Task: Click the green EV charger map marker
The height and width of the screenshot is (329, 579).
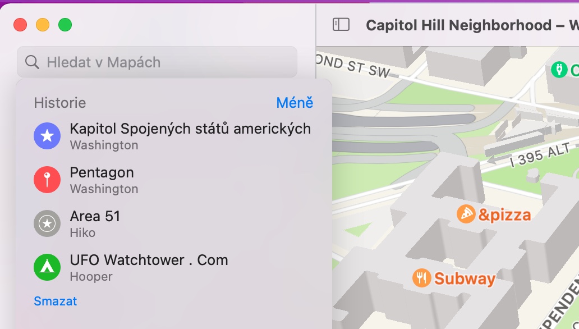Action: (x=559, y=70)
